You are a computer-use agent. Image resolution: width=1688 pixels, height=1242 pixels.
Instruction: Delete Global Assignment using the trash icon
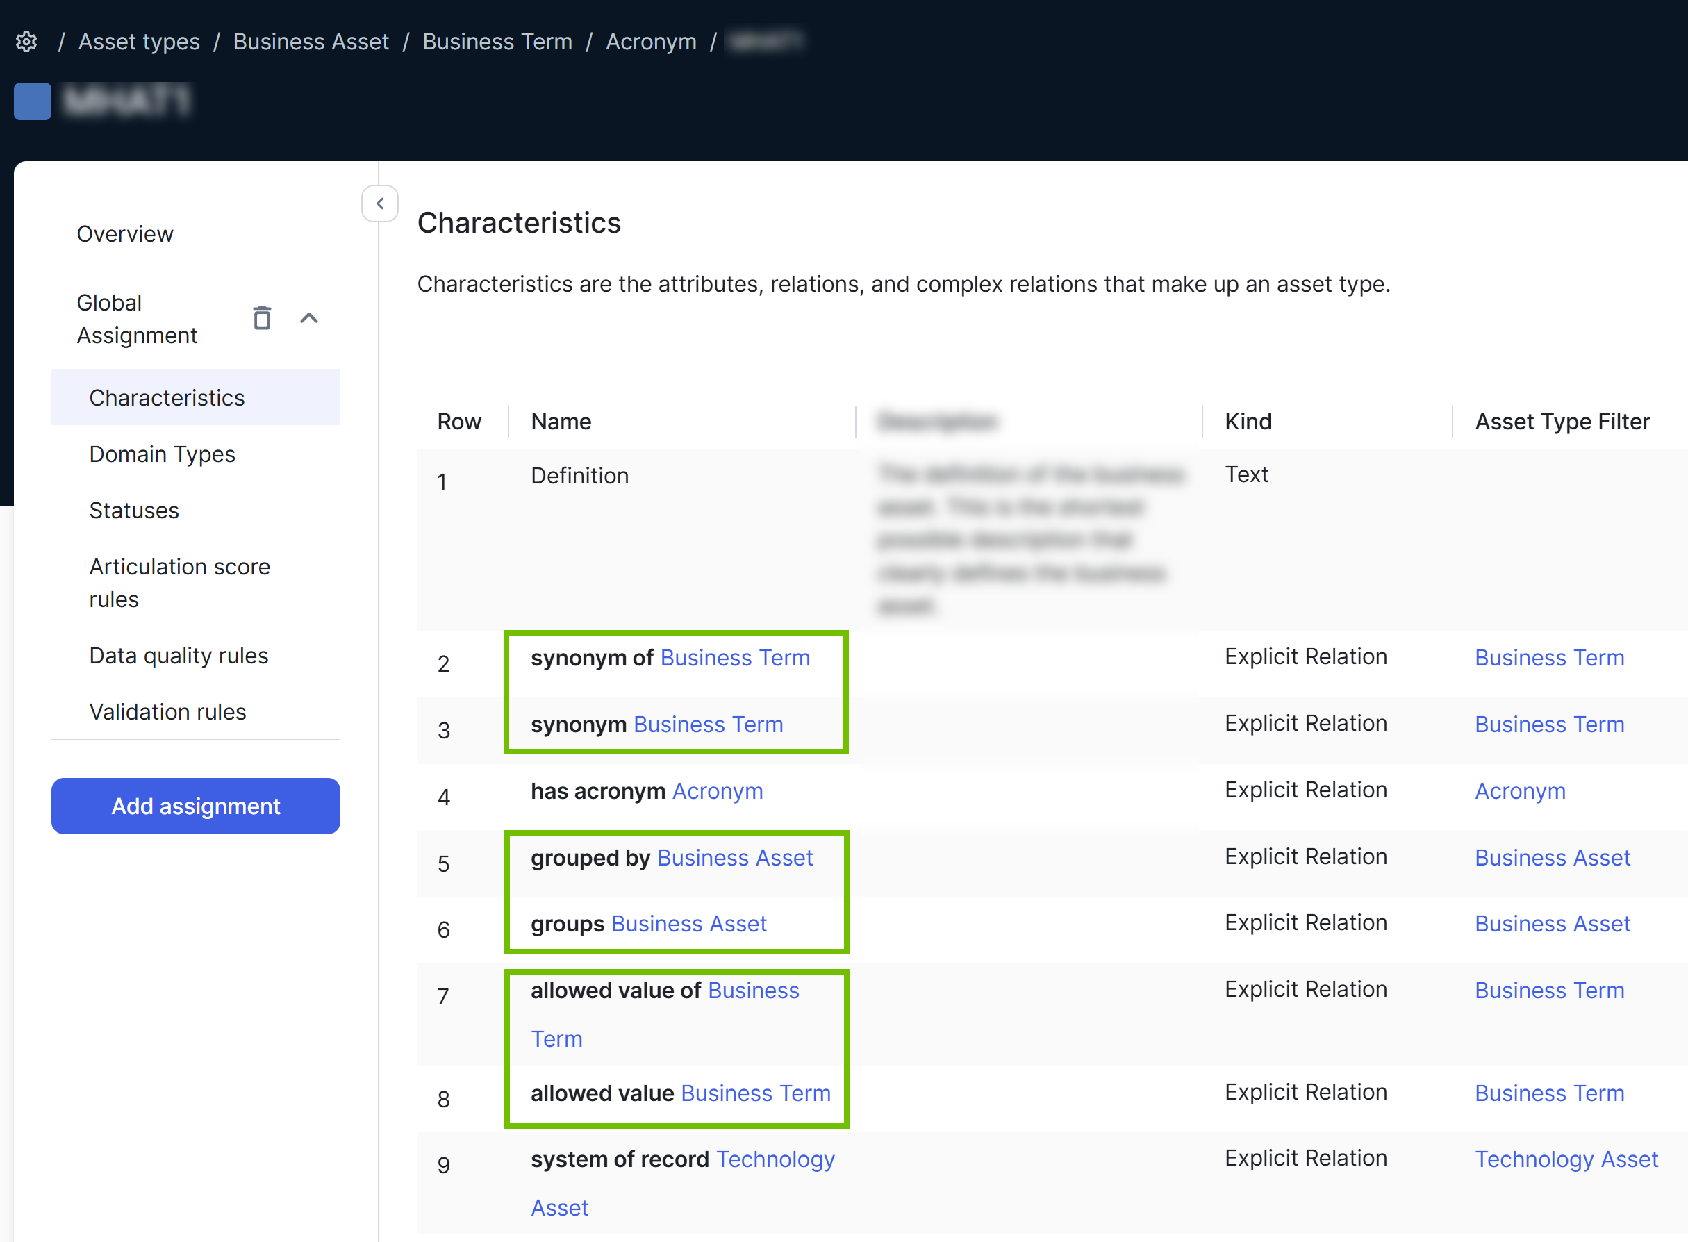pos(262,318)
